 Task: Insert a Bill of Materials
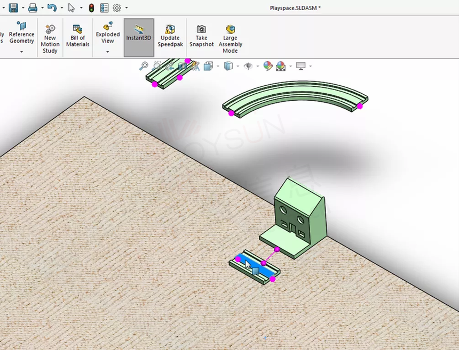(x=77, y=36)
